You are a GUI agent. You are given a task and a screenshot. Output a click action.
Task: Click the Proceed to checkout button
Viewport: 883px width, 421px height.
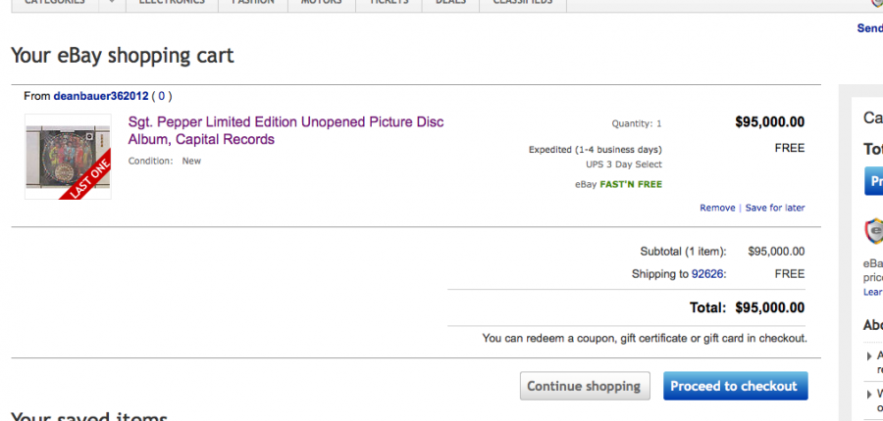[x=736, y=386]
